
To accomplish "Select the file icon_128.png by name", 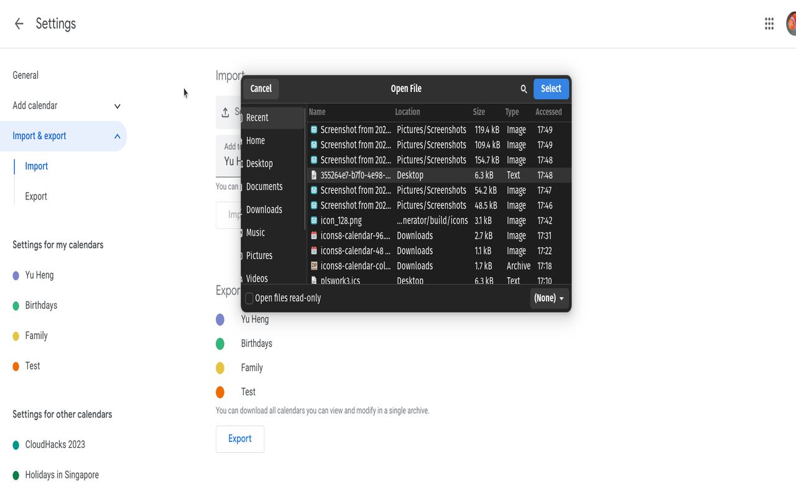I will 341,221.
